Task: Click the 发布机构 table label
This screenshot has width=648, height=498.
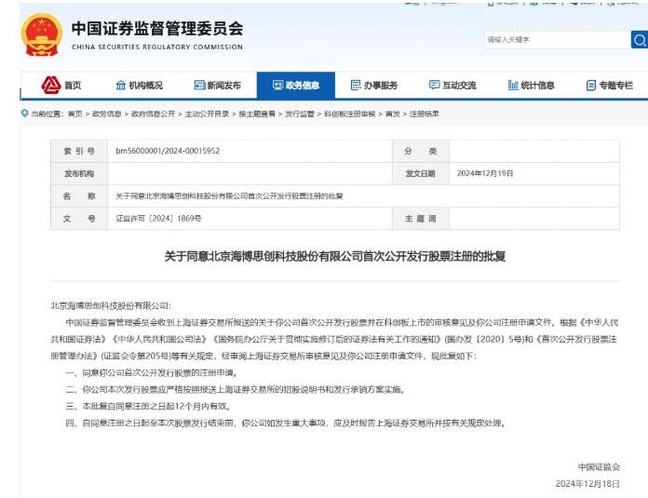Action: click(79, 173)
